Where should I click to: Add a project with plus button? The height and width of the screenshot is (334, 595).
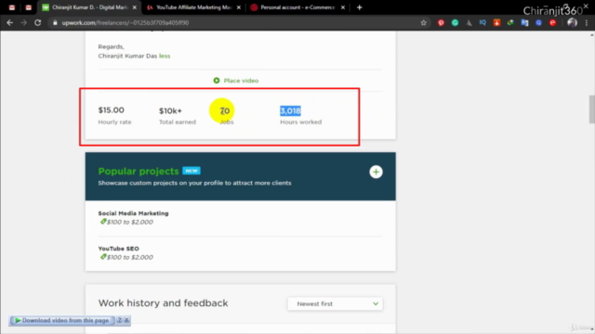tap(376, 172)
